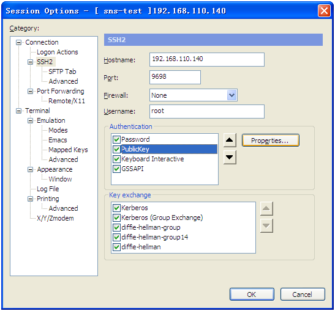Close the Session Options dialog
Image resolution: width=335 pixels, height=311 pixels.
[324, 10]
